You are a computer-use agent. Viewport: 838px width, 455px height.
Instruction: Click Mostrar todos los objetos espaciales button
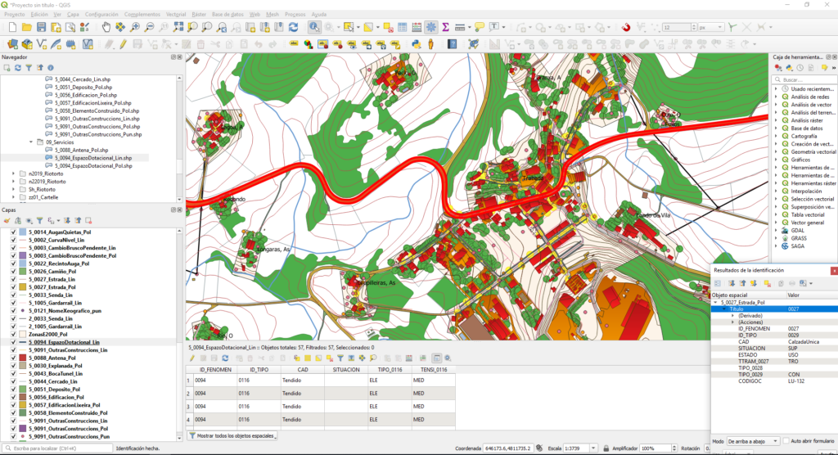point(232,435)
